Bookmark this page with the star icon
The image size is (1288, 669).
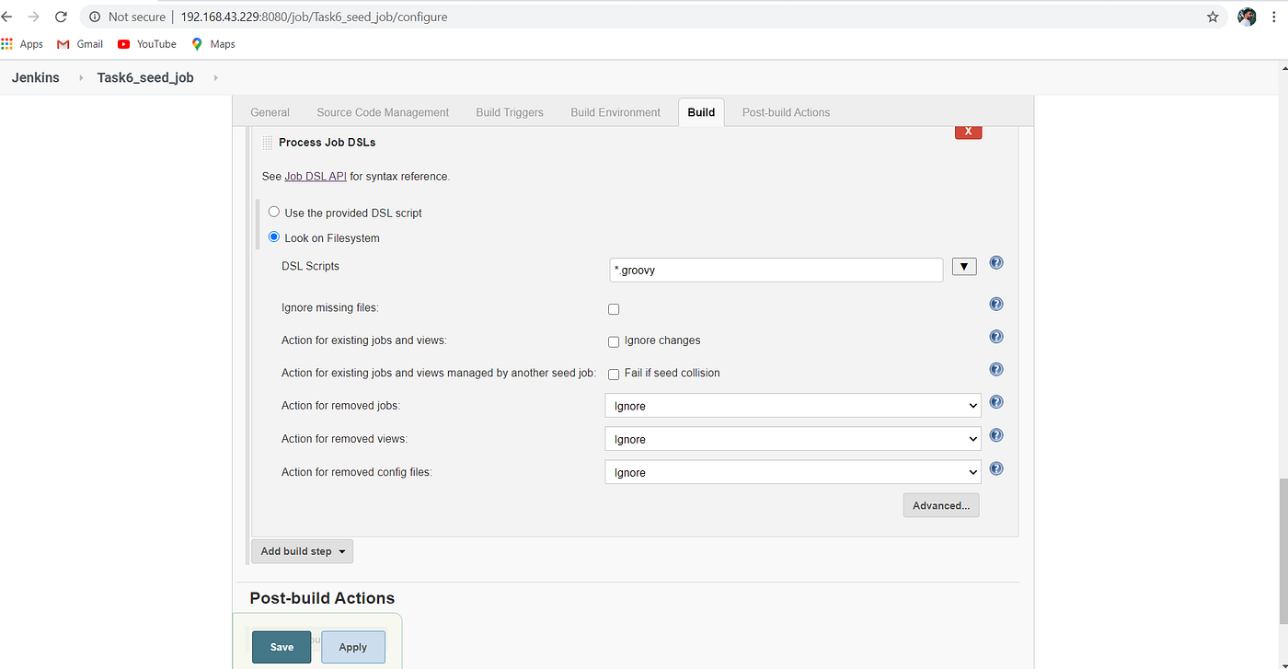1212,16
